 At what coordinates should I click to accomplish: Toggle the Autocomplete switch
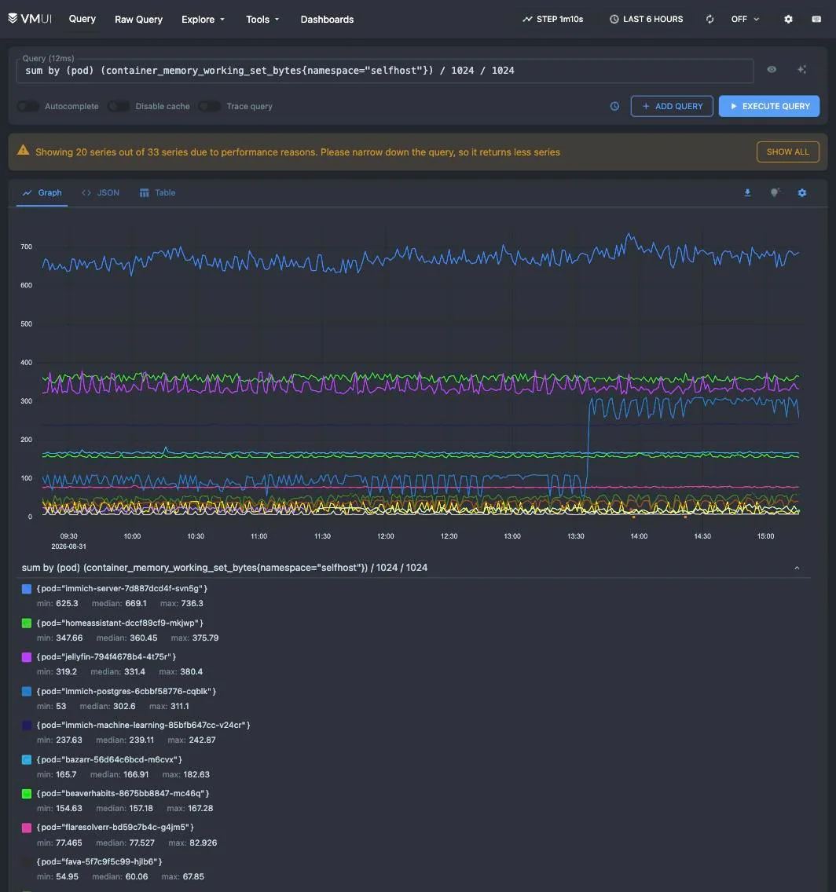[x=27, y=106]
